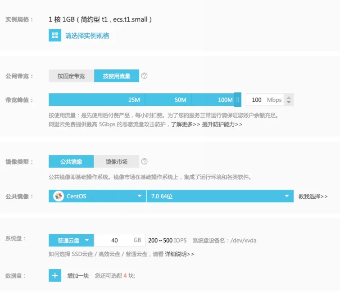The width and height of the screenshot is (340, 292).
Task: Expand the 7.0 64位 version dropdown
Action: 220,196
